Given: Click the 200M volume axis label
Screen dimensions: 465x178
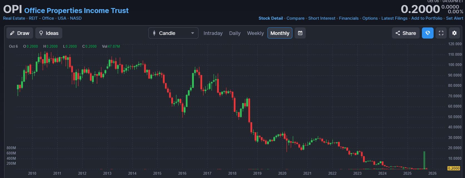Looking at the screenshot, I should tap(11, 163).
